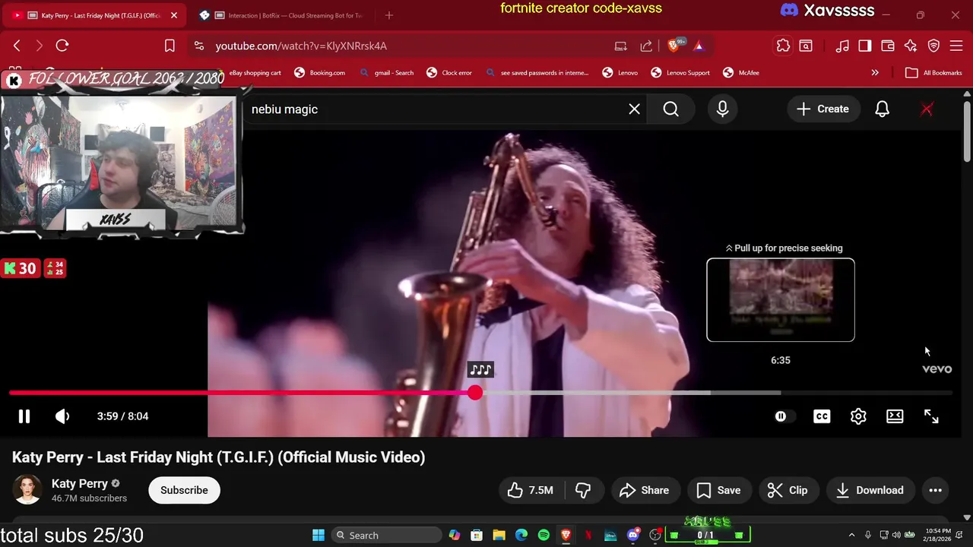
Task: Subscribe to Katy Perry channel
Action: 184,490
